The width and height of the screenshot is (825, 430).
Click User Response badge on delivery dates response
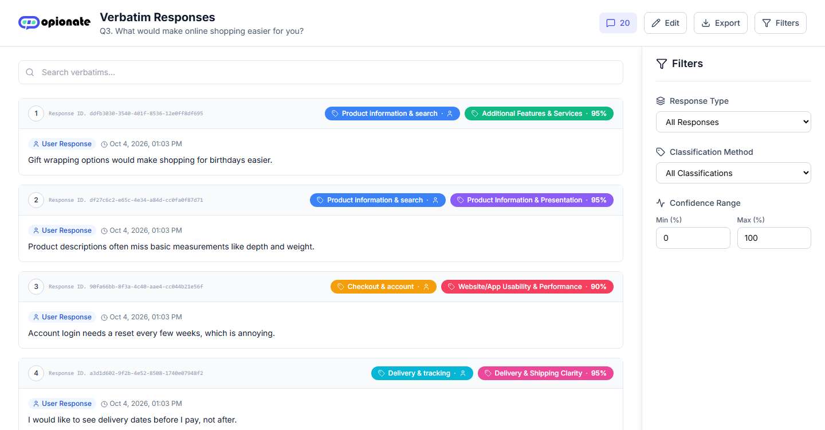[62, 404]
